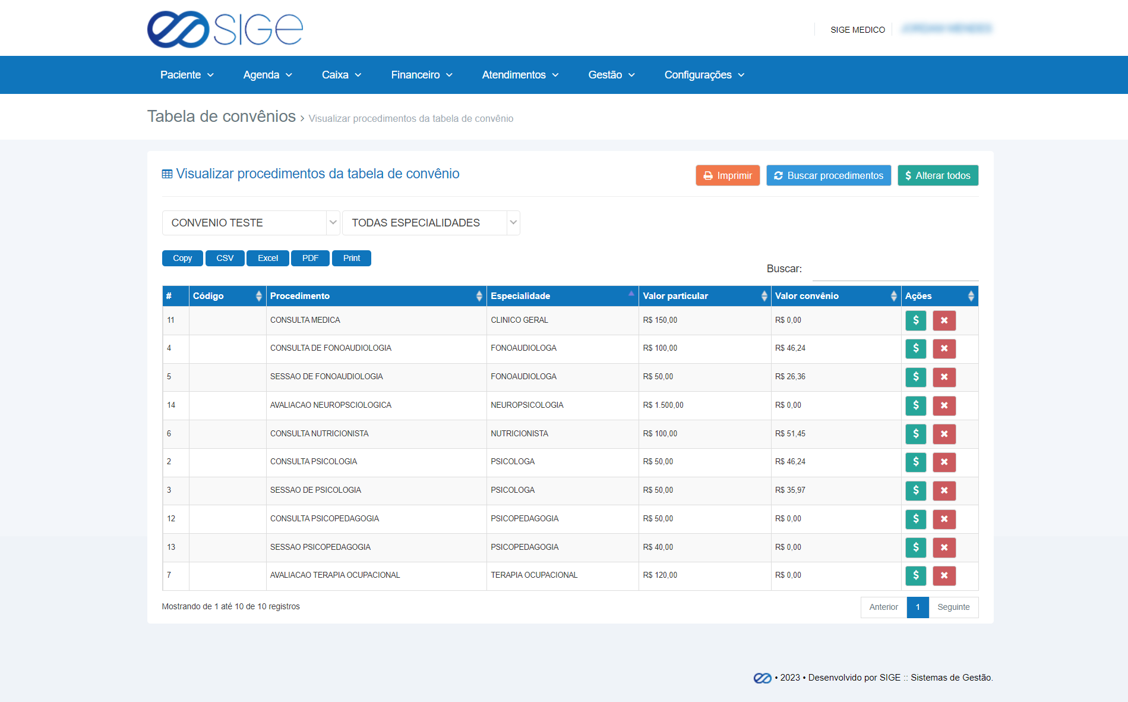Remove CONSULTA PSICOLOGIA row

tap(944, 462)
